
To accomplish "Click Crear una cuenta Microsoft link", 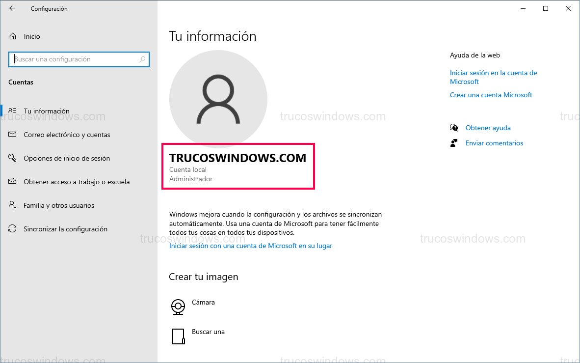I will coord(491,95).
